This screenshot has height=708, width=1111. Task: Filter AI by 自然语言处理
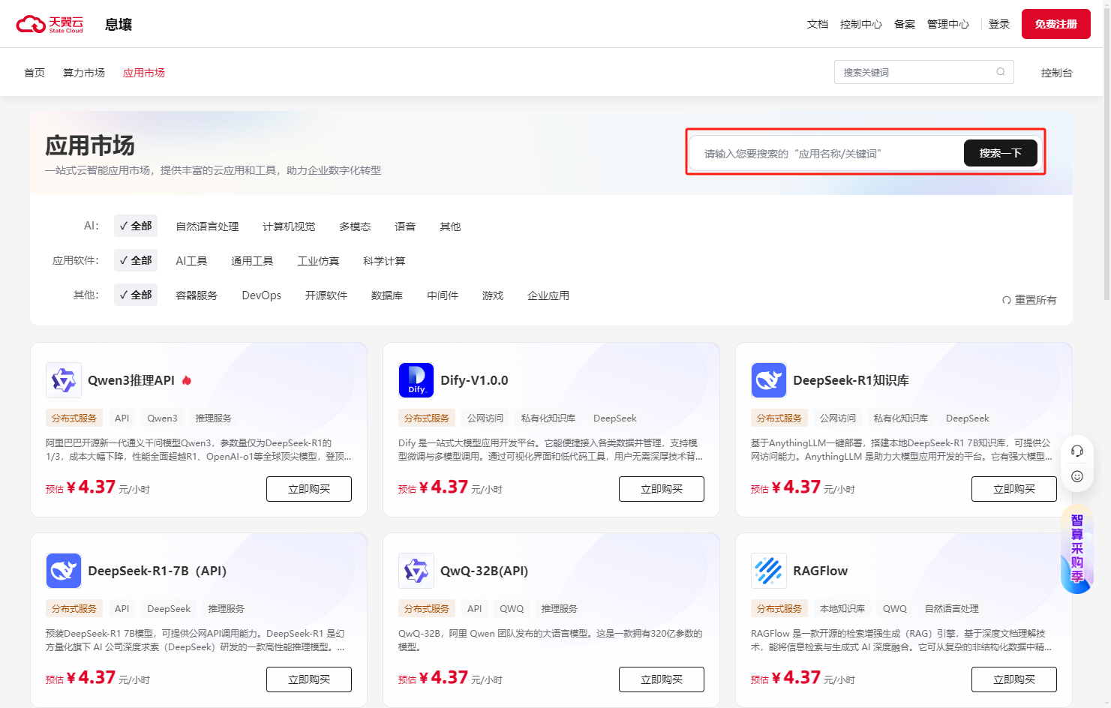coord(207,226)
